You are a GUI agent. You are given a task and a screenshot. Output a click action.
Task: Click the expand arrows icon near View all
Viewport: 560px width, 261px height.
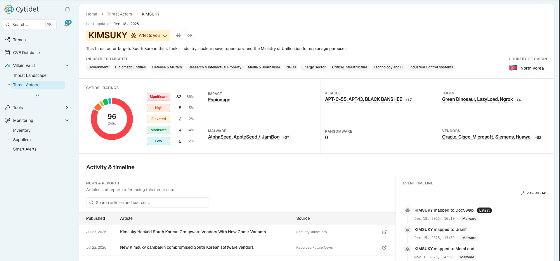pos(522,193)
